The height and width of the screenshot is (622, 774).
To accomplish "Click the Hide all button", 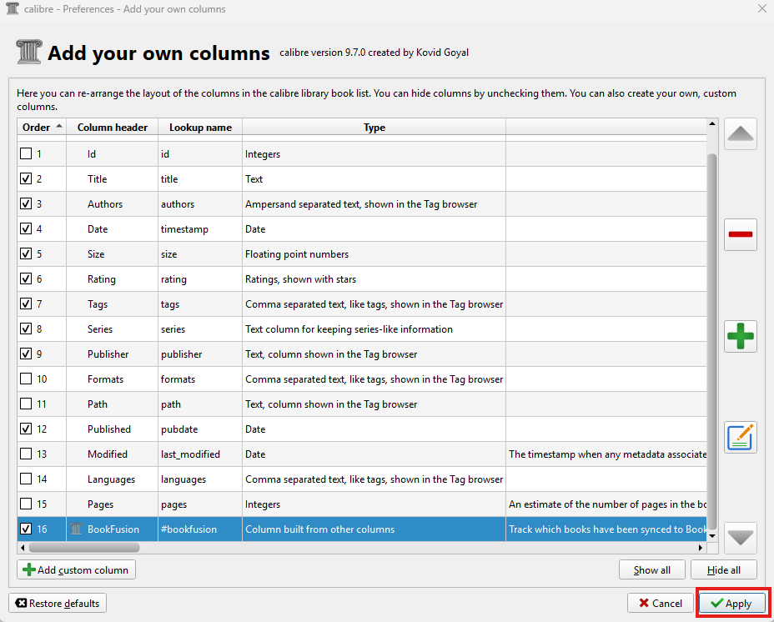I will (x=724, y=570).
